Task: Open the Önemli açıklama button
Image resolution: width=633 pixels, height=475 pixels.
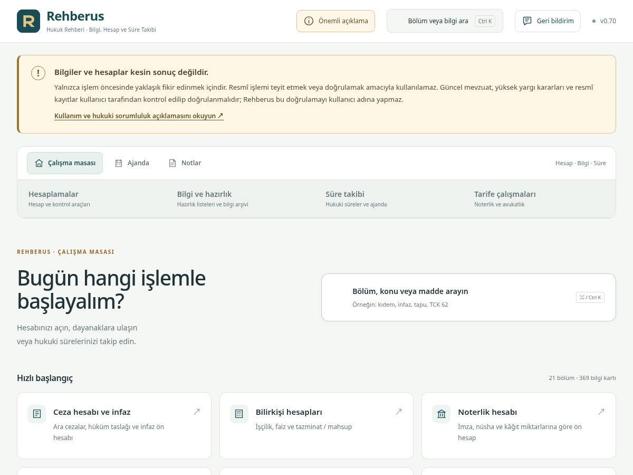Action: tap(335, 21)
